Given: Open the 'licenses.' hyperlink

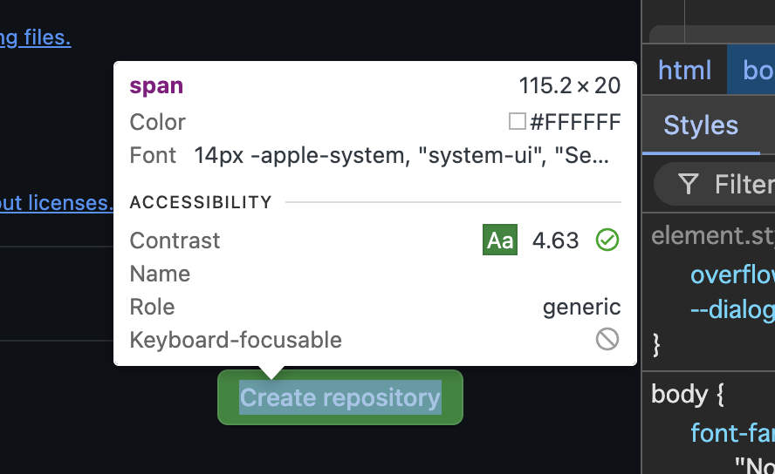Looking at the screenshot, I should 71,203.
